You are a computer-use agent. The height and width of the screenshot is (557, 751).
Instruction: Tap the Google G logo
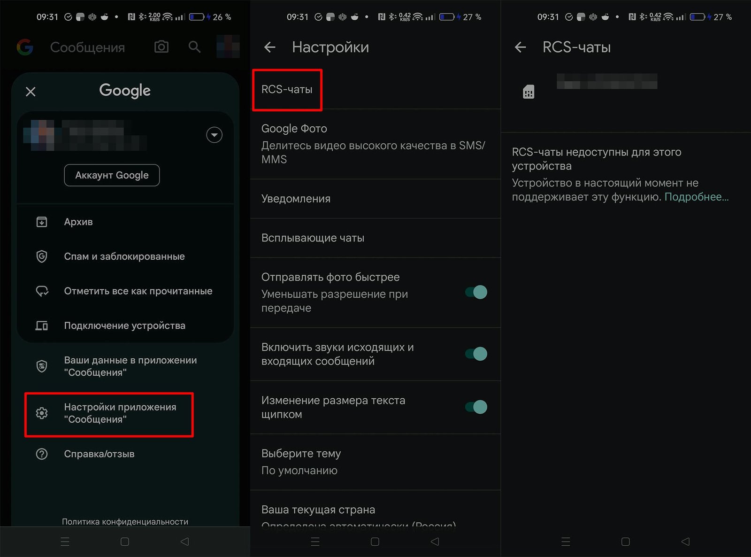point(25,47)
